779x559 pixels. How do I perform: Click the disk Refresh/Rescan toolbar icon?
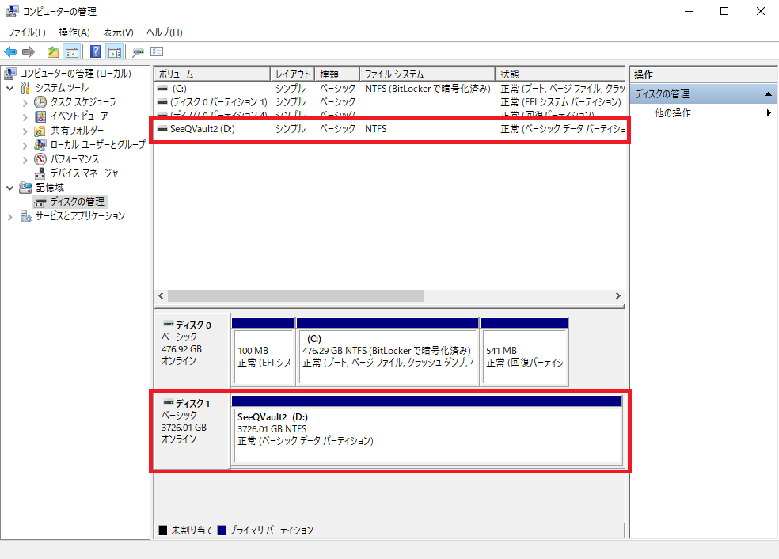pos(139,52)
